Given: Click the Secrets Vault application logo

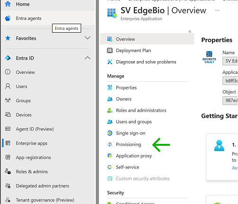Looking at the screenshot, I should (209, 57).
